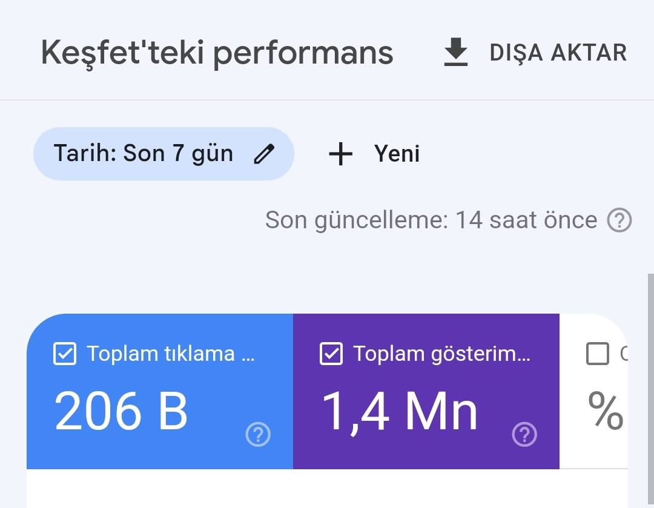
Task: Open help icon in blue clicks card
Action: pos(258,434)
